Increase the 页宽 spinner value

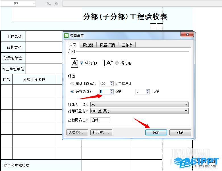(x=111, y=90)
